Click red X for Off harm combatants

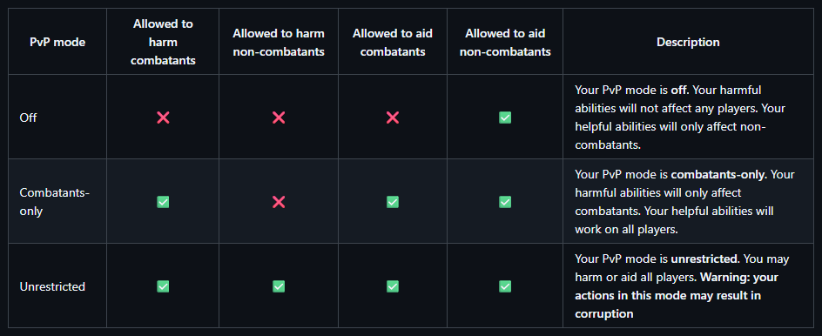(163, 118)
